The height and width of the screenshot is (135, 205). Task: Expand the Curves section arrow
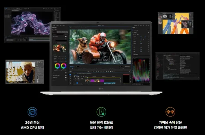coord(52,73)
